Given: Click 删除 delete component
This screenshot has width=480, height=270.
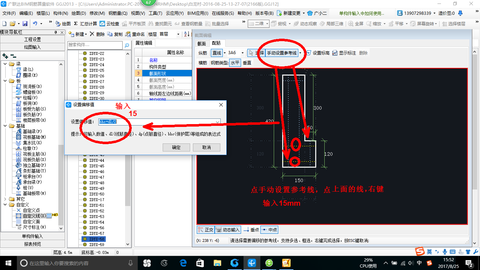Looking at the screenshot, I should click(97, 34).
